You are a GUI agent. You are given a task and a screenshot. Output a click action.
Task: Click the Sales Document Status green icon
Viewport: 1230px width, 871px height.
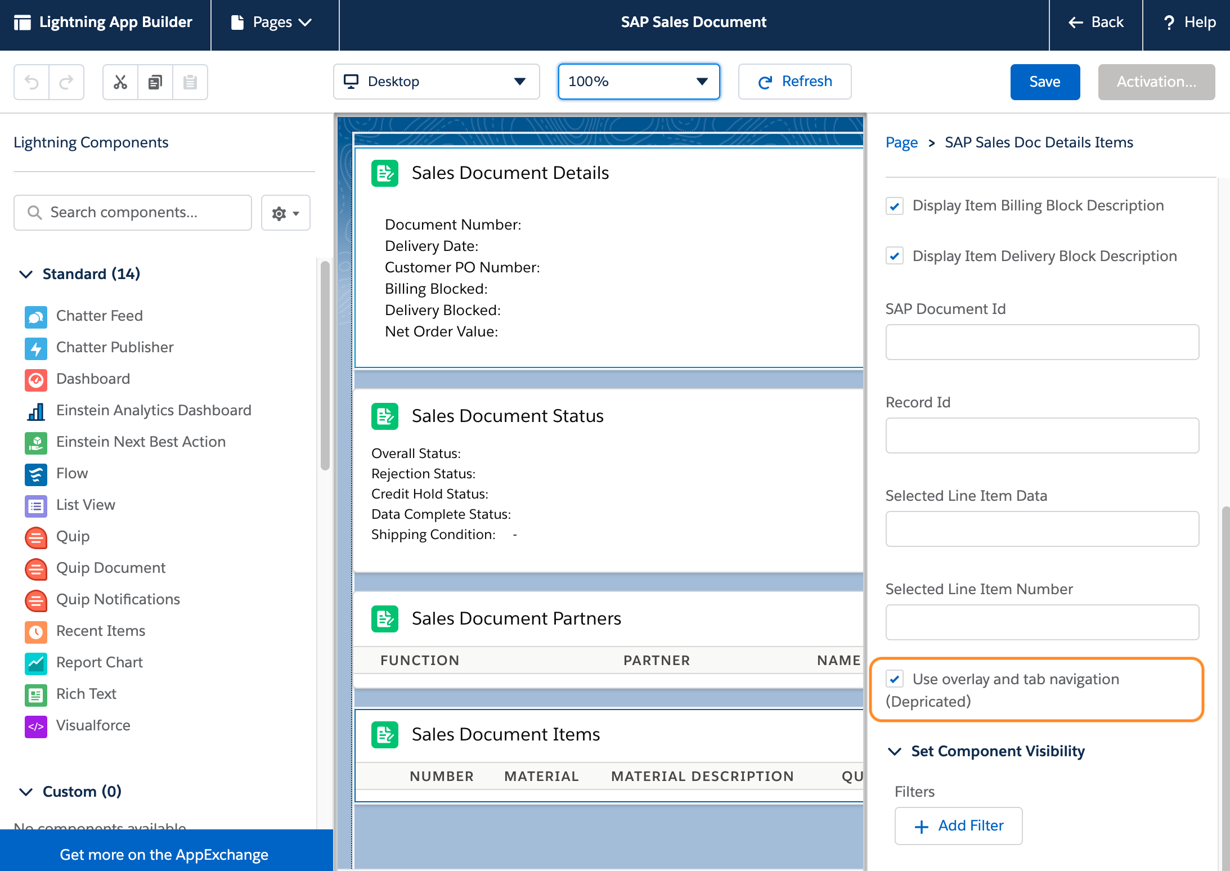click(x=385, y=416)
